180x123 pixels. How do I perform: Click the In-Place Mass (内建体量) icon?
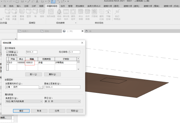7,12
